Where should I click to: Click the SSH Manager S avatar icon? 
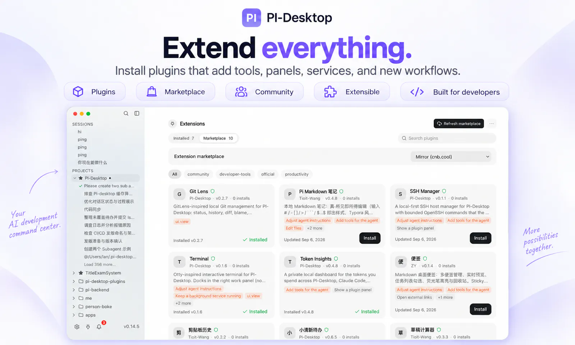point(400,194)
